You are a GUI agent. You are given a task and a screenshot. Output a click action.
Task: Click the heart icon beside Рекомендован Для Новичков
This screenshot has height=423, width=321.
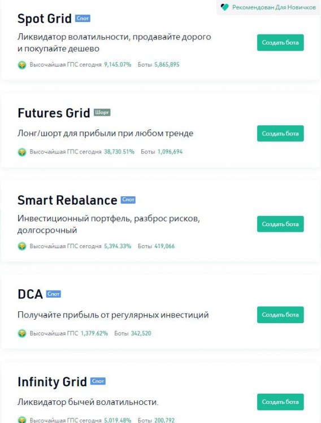[224, 7]
